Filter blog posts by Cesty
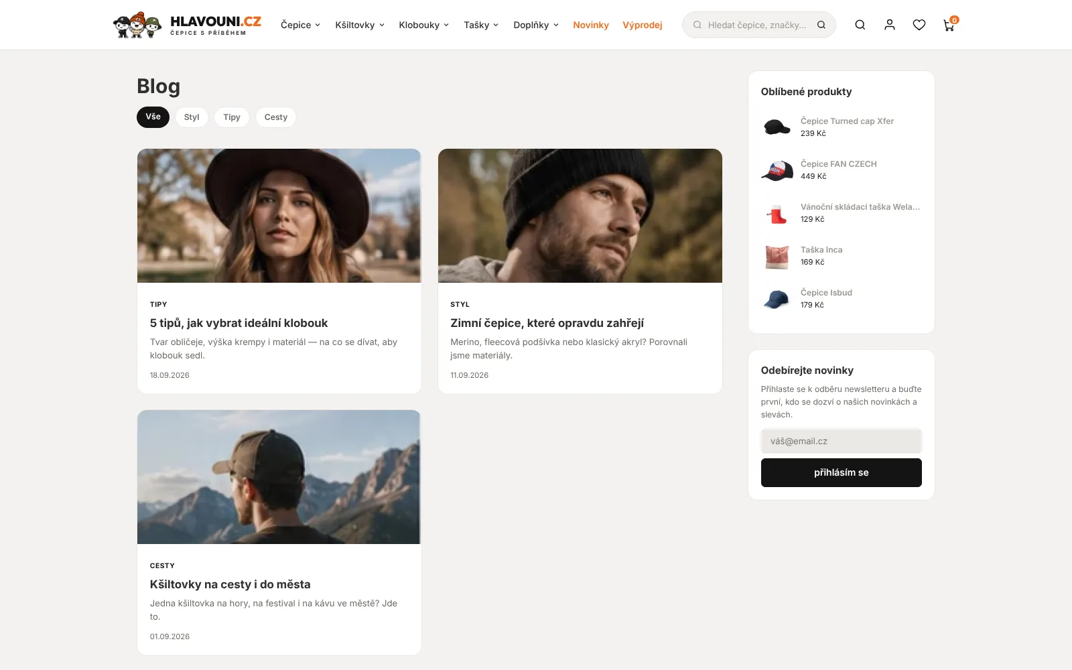 (x=276, y=117)
